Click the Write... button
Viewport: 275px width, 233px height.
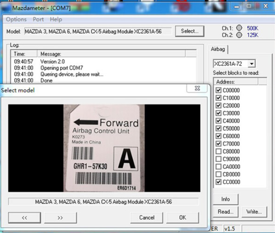coord(254,212)
